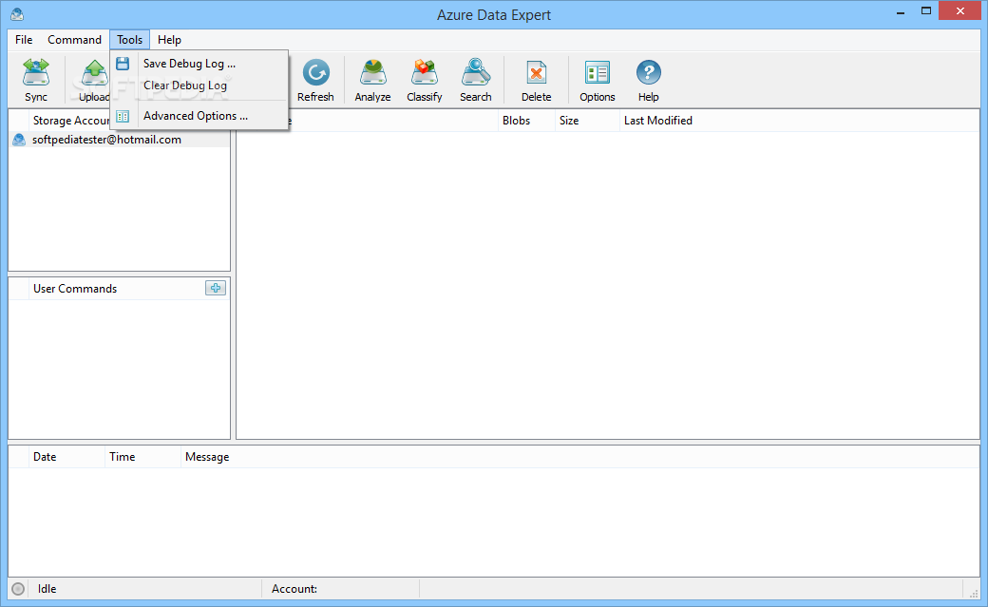This screenshot has width=988, height=607.
Task: Click the Storage Account column header
Action: [x=70, y=121]
